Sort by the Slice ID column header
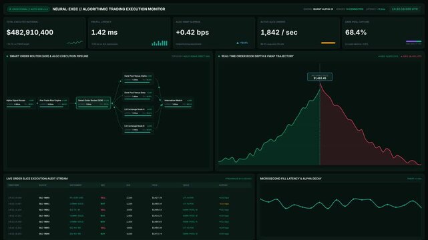Screen dimensions: 428x240 (x=43, y=185)
